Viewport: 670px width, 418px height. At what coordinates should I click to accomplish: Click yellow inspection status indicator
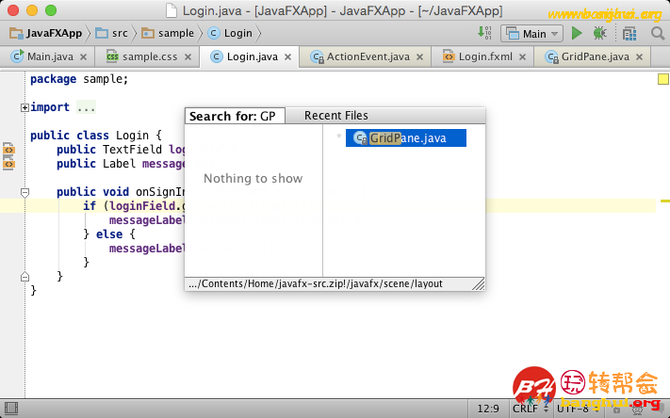(662, 79)
